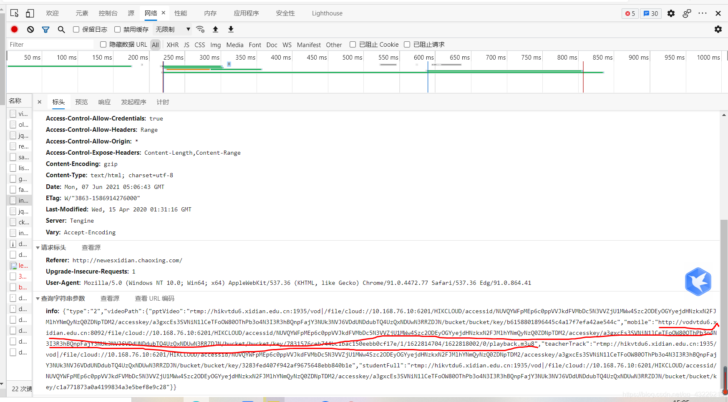728x402 pixels.
Task: Open network settings gear icon
Action: click(x=718, y=29)
